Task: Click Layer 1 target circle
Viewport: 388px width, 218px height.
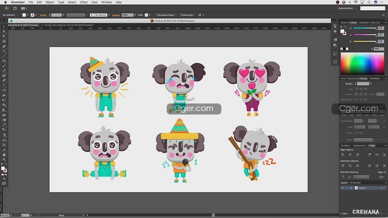Action: (x=382, y=188)
